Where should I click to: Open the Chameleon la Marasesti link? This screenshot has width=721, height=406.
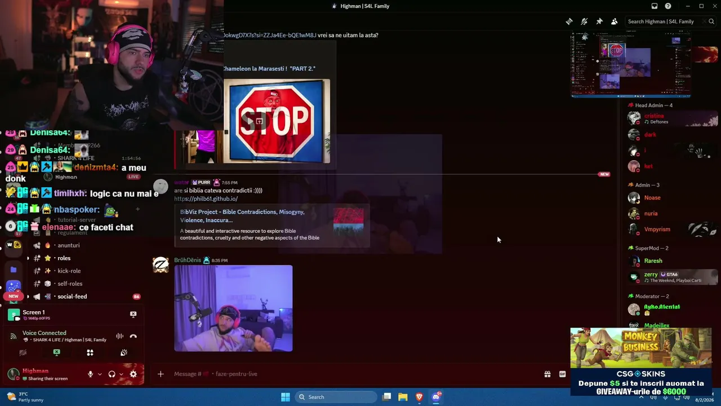tap(269, 69)
